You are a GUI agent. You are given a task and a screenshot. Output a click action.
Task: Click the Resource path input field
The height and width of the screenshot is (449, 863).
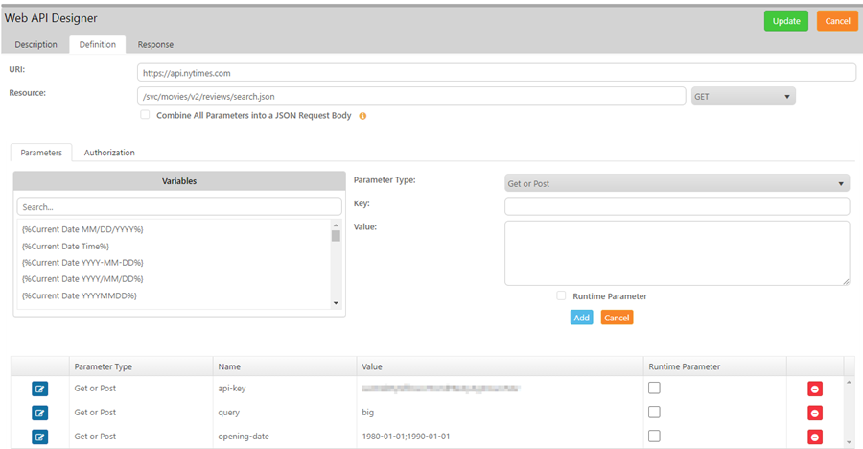coord(411,96)
